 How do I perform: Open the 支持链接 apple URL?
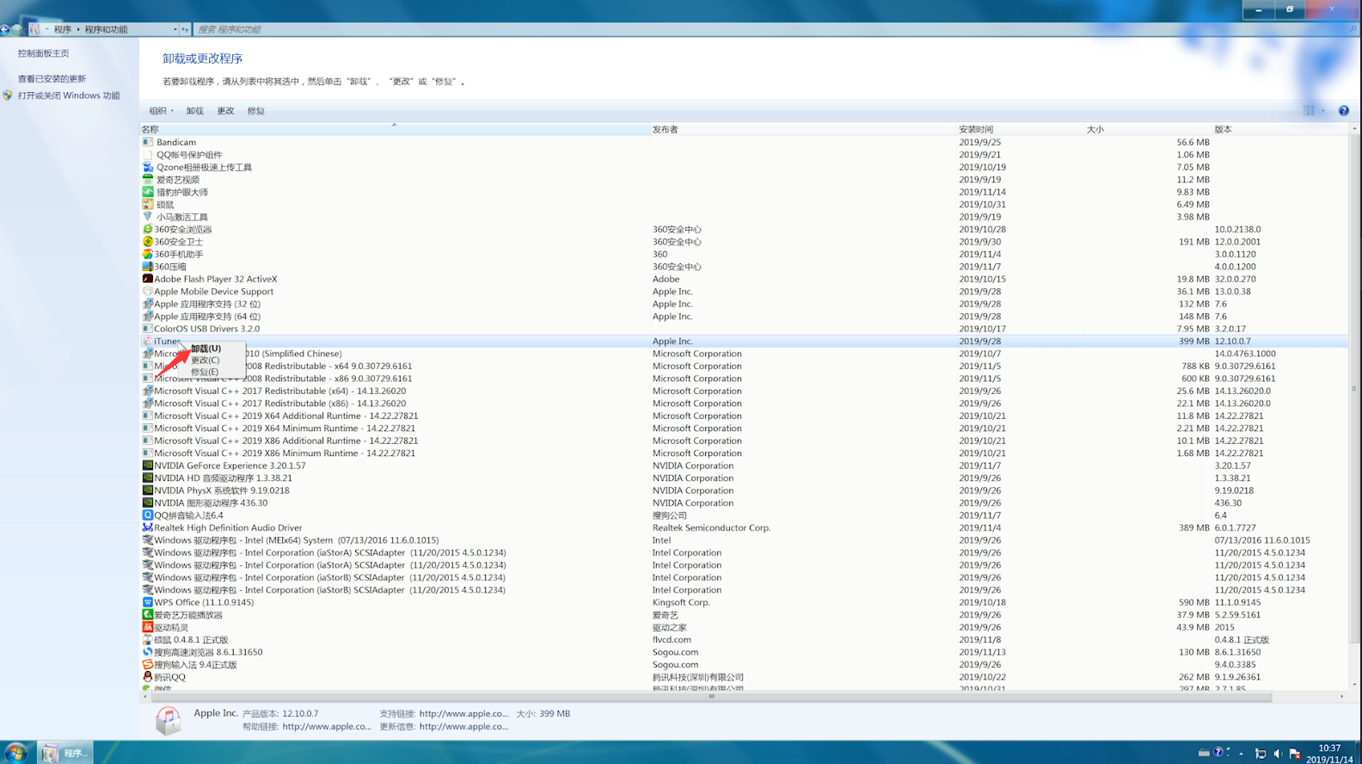[463, 713]
